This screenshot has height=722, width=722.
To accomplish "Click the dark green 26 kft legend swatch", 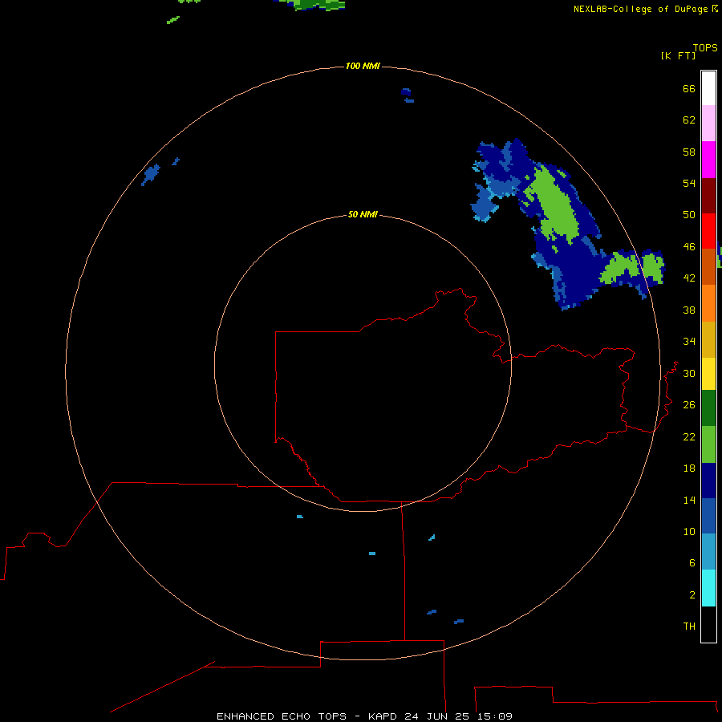I will click(708, 408).
